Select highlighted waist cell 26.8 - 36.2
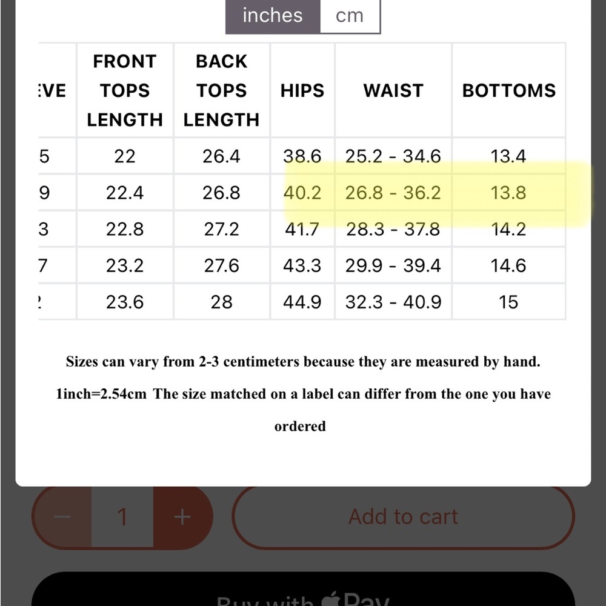 (x=393, y=193)
